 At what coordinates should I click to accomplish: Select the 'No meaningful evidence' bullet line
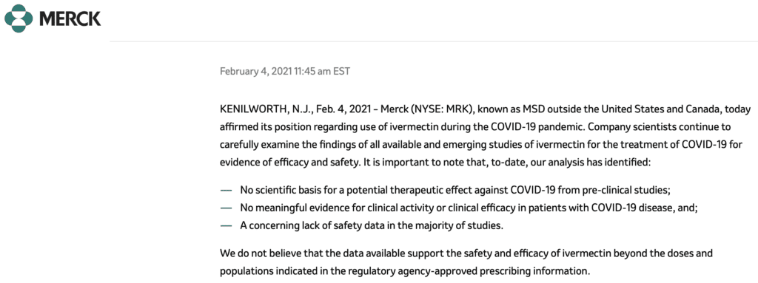coord(470,208)
